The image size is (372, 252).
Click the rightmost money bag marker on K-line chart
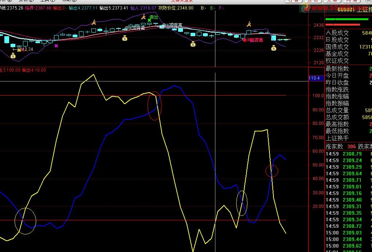click(x=273, y=48)
